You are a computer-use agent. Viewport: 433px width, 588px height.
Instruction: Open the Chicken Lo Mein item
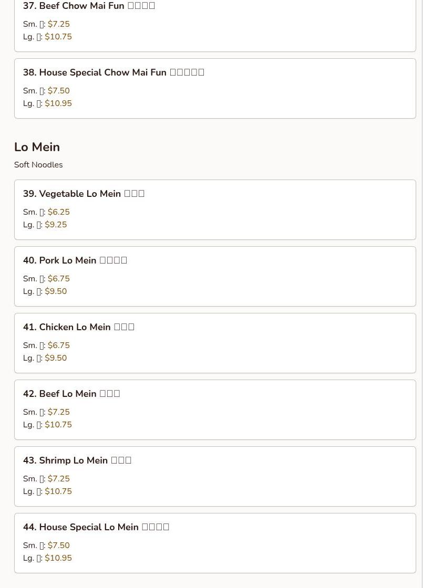[78, 327]
